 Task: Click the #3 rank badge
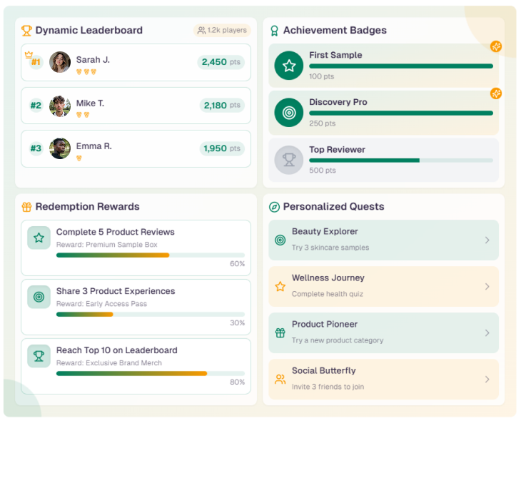[36, 148]
